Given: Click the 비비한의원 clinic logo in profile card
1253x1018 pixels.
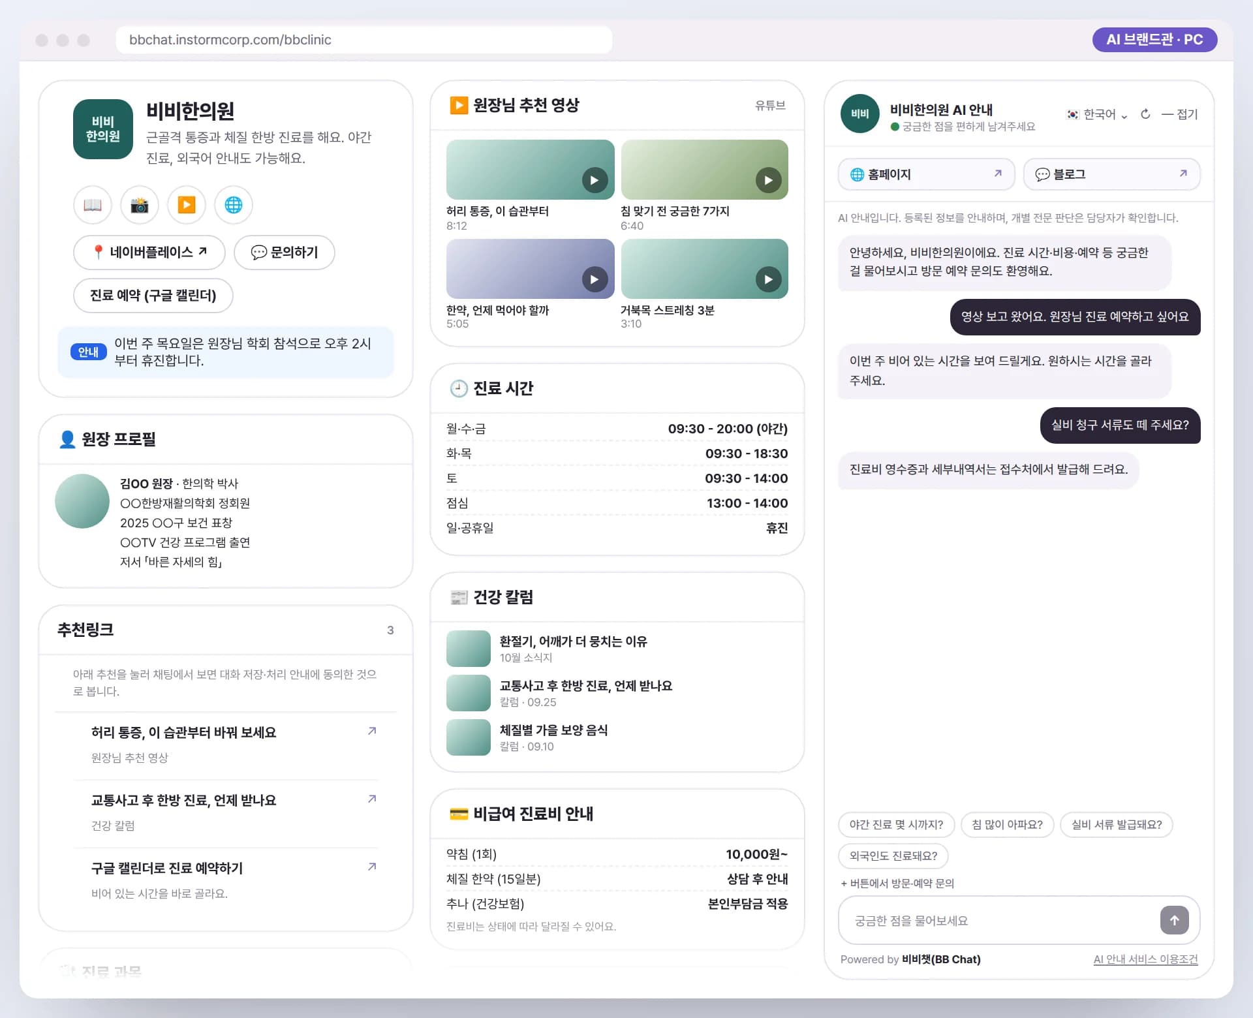Looking at the screenshot, I should pos(103,129).
